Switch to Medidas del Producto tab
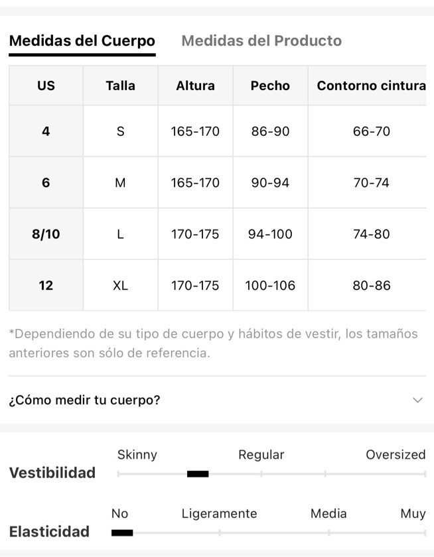This screenshot has width=434, height=557. tap(261, 41)
